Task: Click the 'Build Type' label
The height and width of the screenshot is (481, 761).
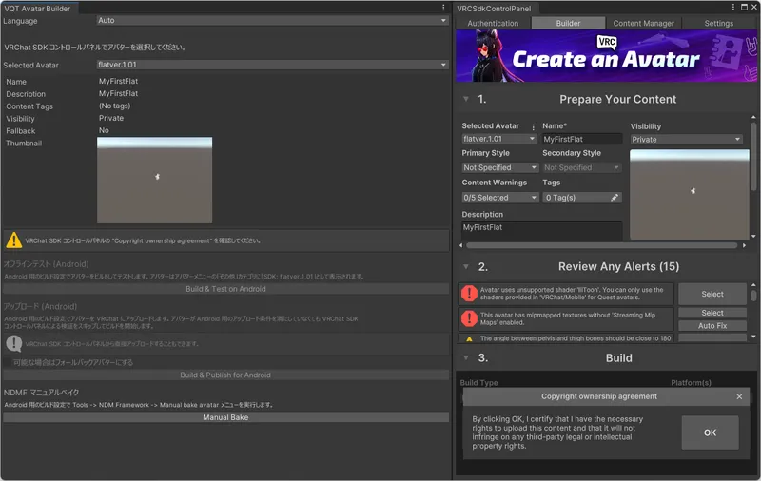Action: (x=479, y=382)
